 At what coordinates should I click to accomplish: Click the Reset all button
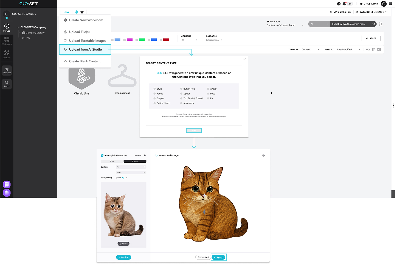[x=203, y=257]
